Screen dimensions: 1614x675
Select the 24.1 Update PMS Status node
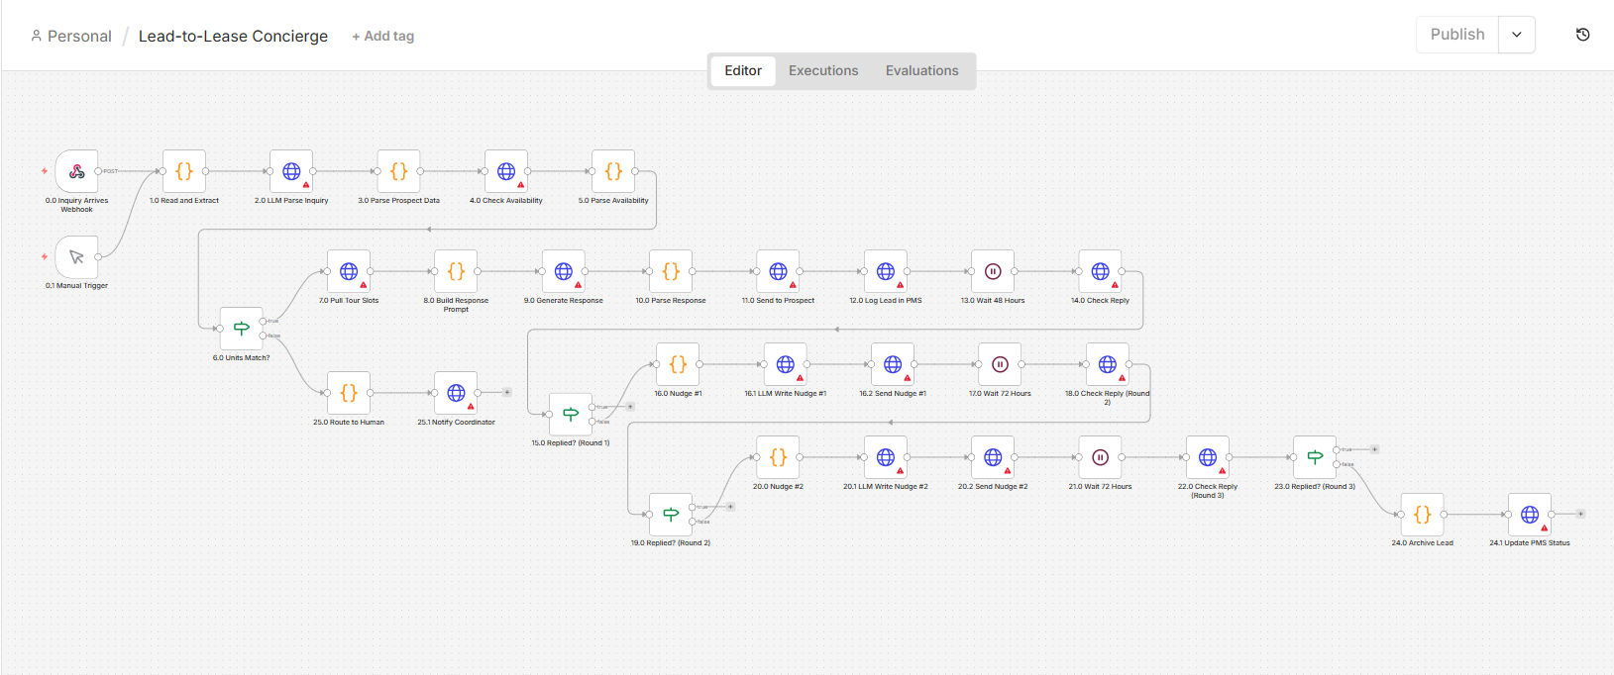point(1530,515)
